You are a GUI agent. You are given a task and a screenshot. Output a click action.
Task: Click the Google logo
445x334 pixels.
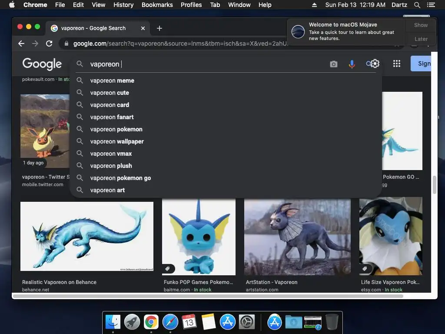pos(42,64)
